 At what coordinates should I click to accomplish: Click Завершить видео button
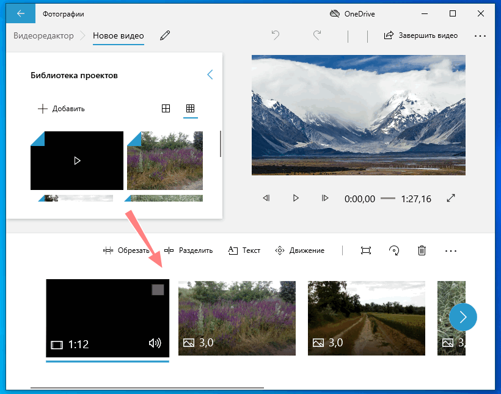[421, 35]
